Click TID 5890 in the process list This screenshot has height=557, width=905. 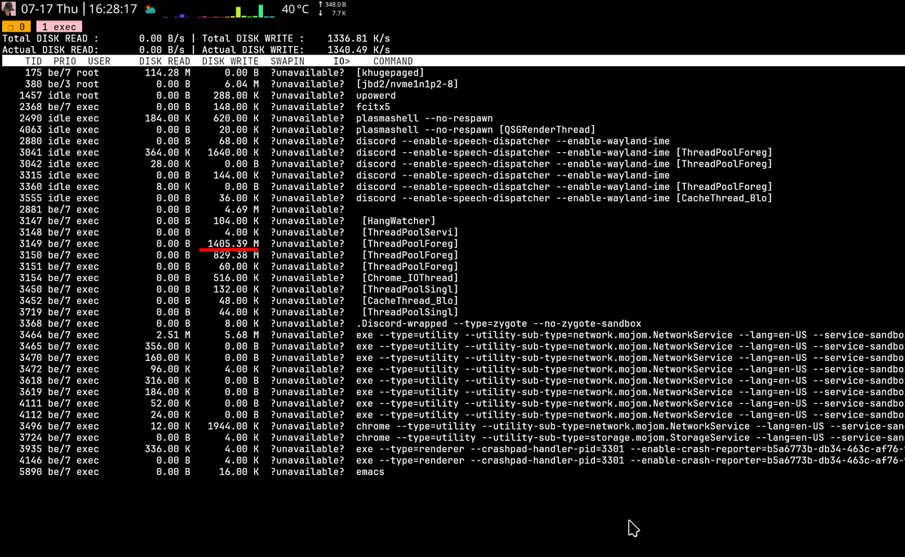(30, 472)
